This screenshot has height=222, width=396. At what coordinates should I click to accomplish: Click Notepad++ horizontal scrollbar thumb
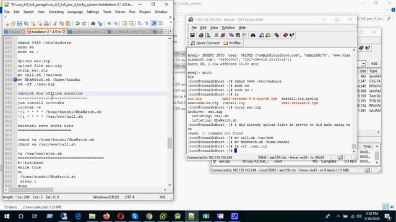point(31,189)
